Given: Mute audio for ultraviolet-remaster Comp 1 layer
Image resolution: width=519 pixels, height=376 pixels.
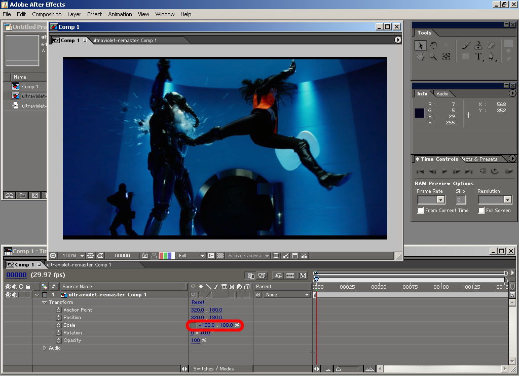Looking at the screenshot, I should click(x=15, y=295).
